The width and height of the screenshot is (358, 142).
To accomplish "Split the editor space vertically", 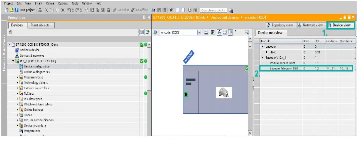I will [183, 10].
